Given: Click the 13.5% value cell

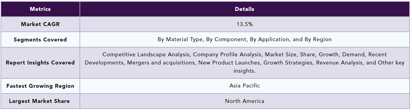Looking at the screenshot, I should (245, 24).
